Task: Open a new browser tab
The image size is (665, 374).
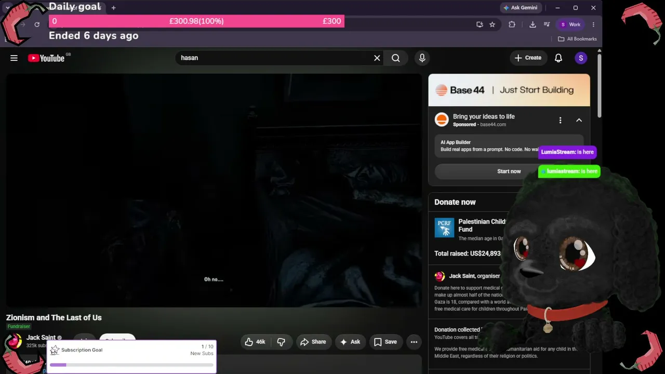Action: pyautogui.click(x=113, y=8)
